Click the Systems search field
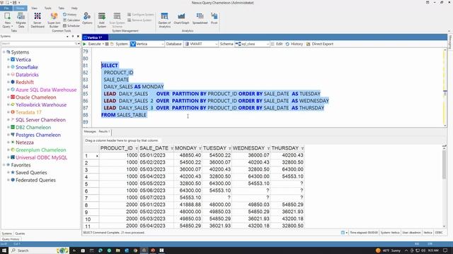Image resolution: width=453 pixels, height=254 pixels. (x=38, y=44)
